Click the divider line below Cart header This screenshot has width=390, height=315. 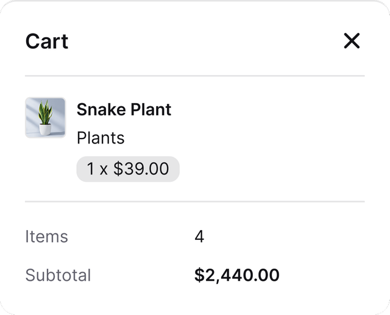(x=194, y=76)
